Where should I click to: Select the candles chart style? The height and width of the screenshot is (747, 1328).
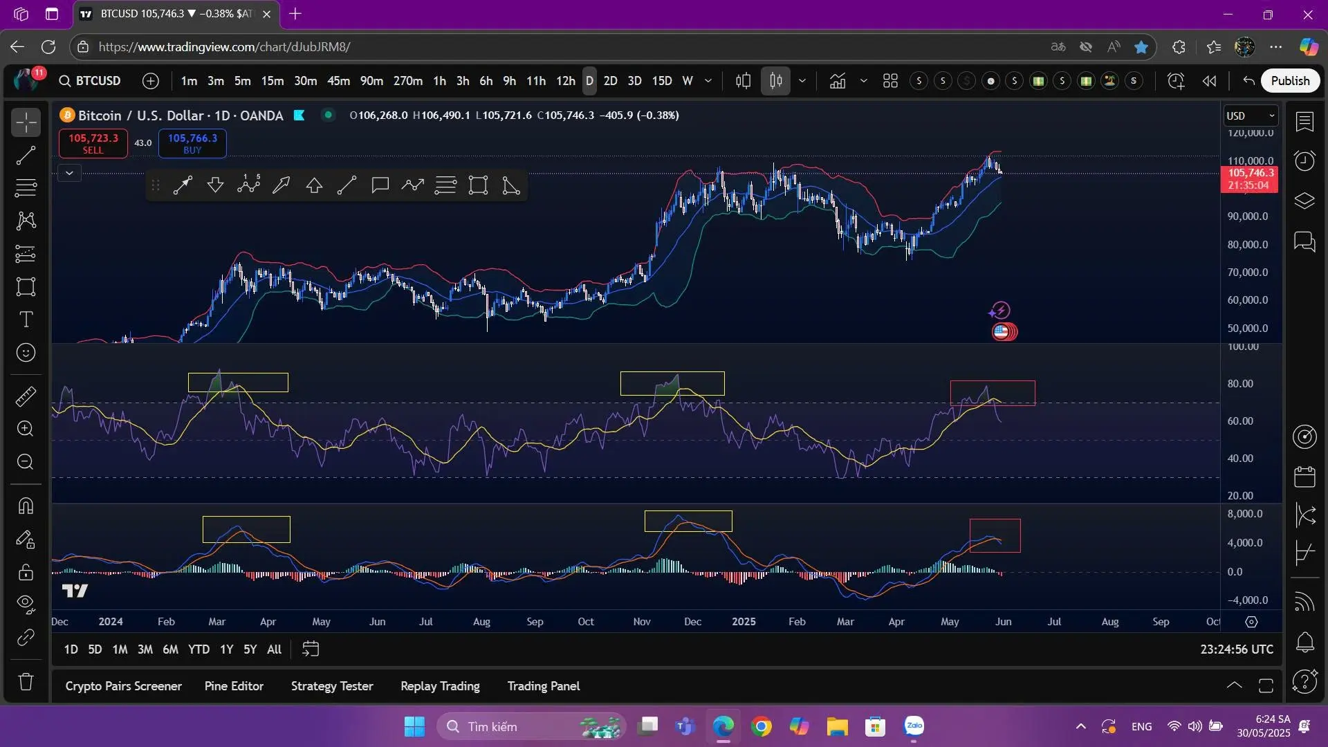coord(776,81)
